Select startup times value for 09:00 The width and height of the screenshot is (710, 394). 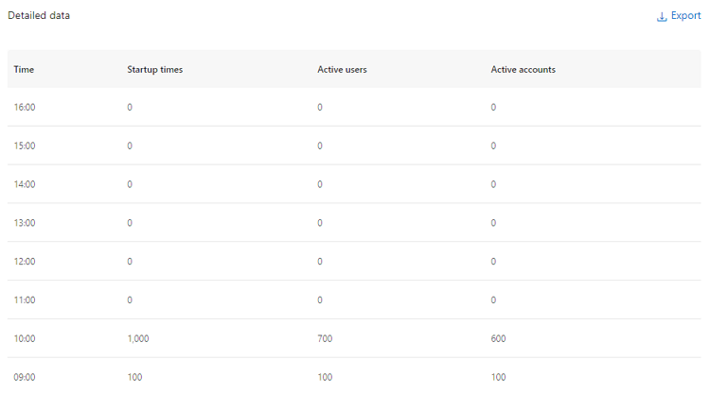134,377
